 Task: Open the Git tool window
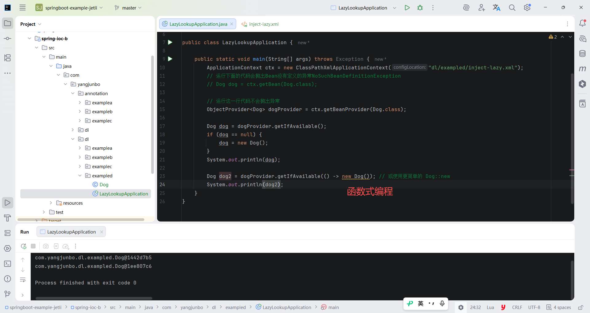[x=8, y=294]
